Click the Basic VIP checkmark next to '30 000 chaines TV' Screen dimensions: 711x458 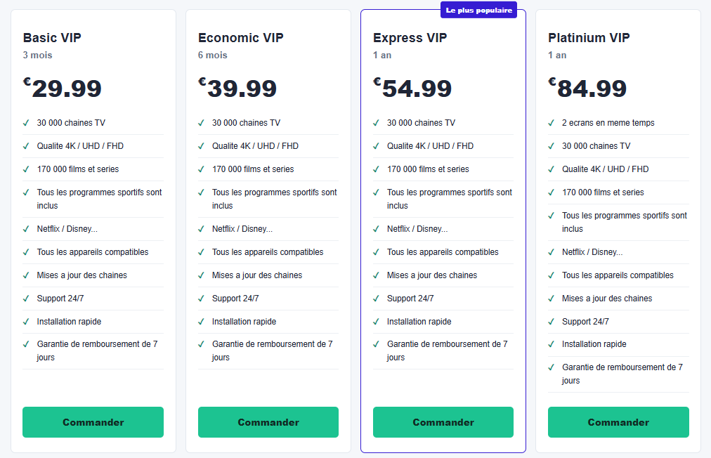[x=26, y=123]
